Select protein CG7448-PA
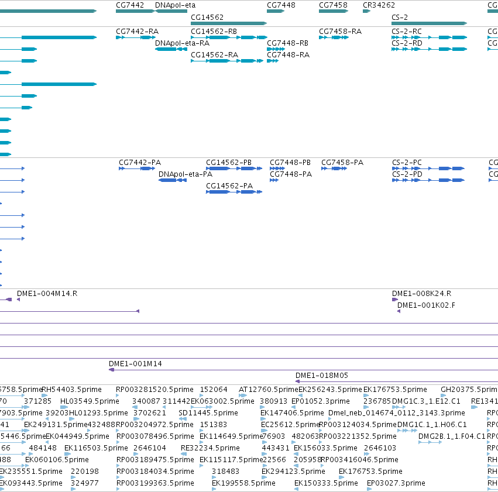498x492 pixels. tap(291, 174)
